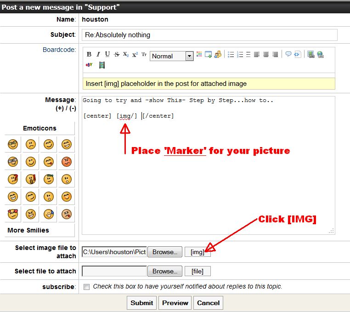350x312 pixels.
Task: Insert a numbered list
Action: 240,55
